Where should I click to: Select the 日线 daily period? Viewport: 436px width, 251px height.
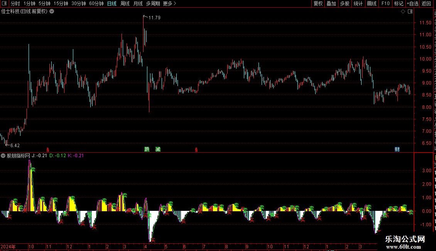coord(112,3)
